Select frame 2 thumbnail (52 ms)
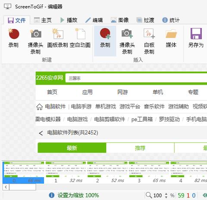 107,173
